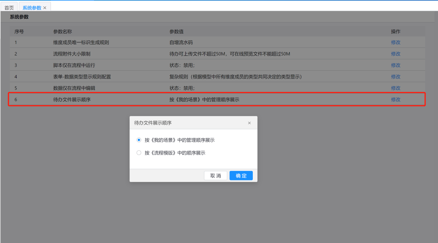Choose the 按《流程模版》中的顺序展示 radio option
Image resolution: width=438 pixels, height=243 pixels.
tap(139, 153)
